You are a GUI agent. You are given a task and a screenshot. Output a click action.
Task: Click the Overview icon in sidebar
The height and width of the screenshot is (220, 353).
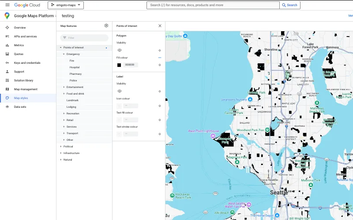click(x=7, y=28)
